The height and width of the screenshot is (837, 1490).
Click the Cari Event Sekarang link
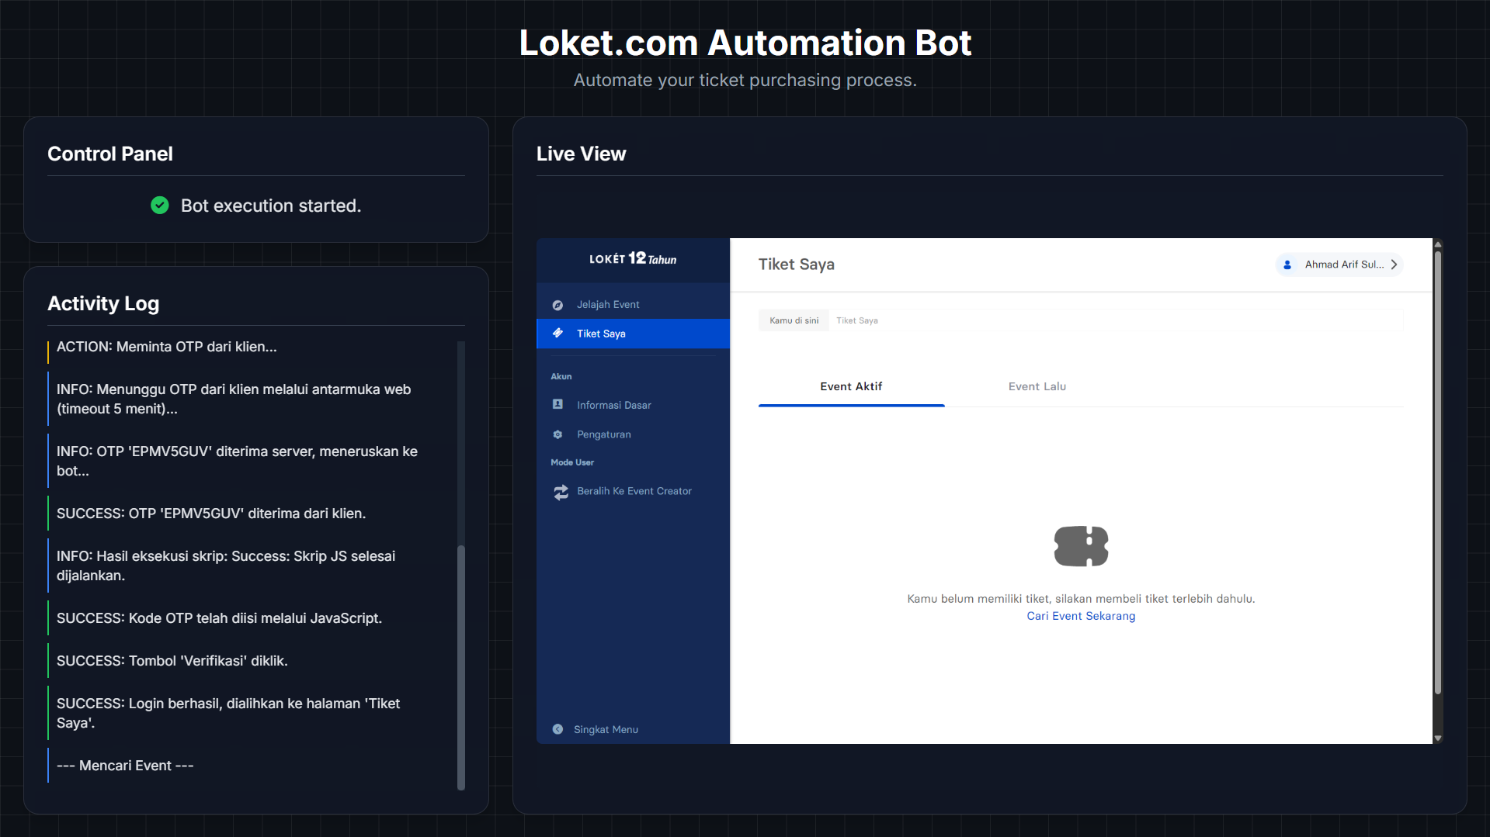(1081, 615)
